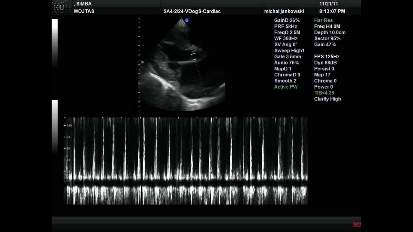This screenshot has height=232, width=413.
Task: Select the FreqD 2.5M parameter
Action: click(287, 33)
